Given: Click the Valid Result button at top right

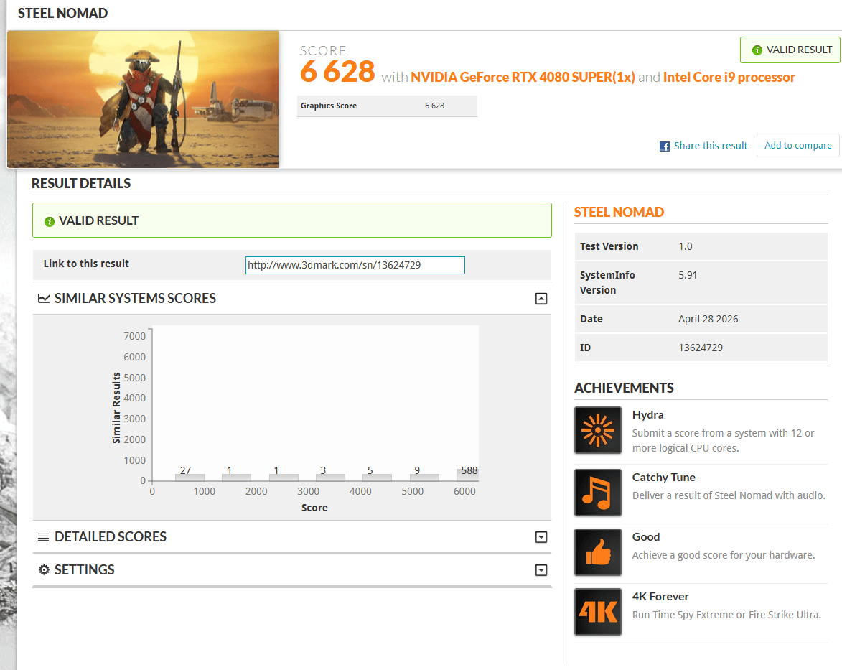Looking at the screenshot, I should point(790,50).
